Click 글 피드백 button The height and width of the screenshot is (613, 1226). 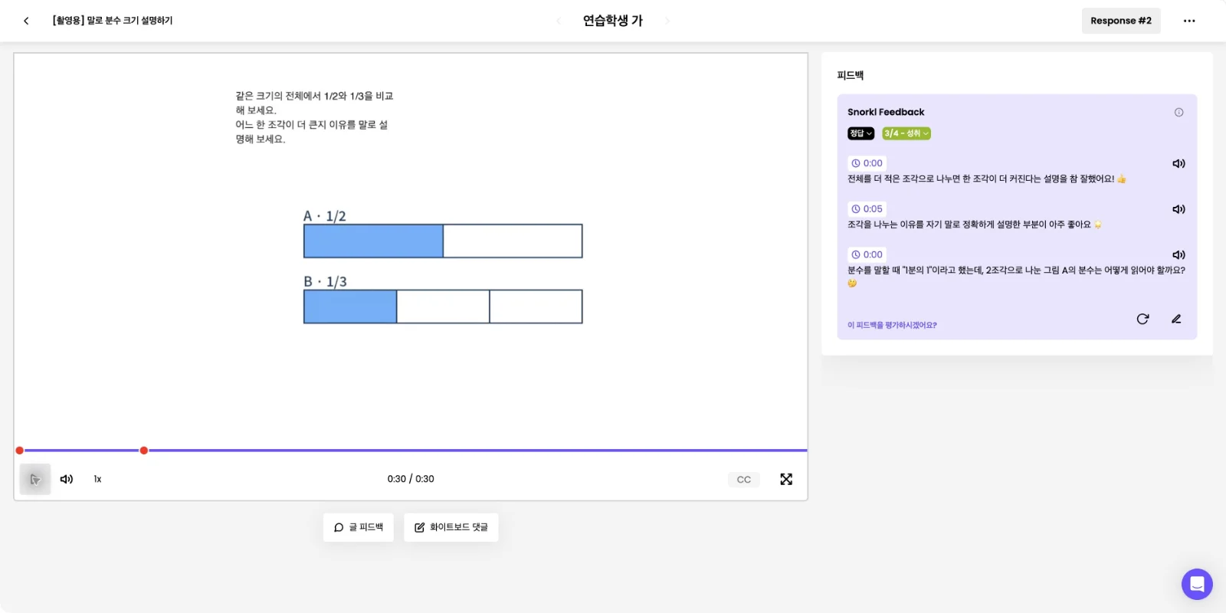click(359, 527)
